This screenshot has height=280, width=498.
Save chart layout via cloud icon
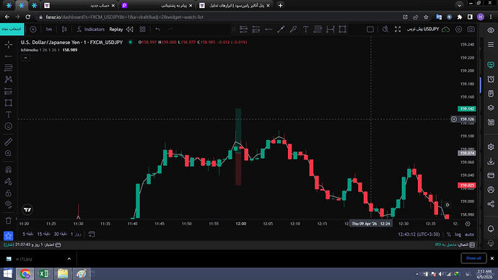coord(446,29)
